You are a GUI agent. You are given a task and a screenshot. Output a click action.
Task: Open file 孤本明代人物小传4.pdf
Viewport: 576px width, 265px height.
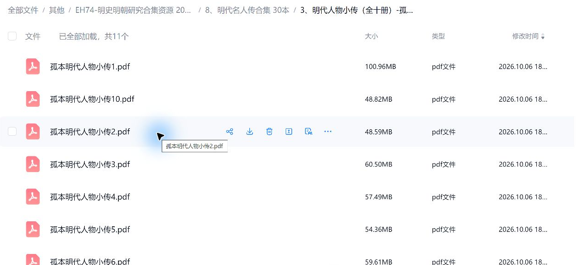pos(90,197)
